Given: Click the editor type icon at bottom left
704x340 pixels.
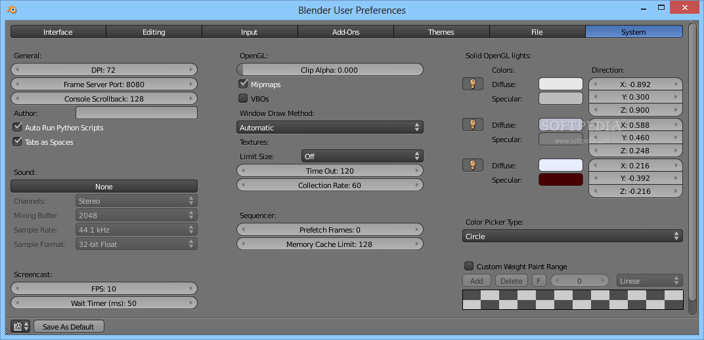Looking at the screenshot, I should 21,326.
